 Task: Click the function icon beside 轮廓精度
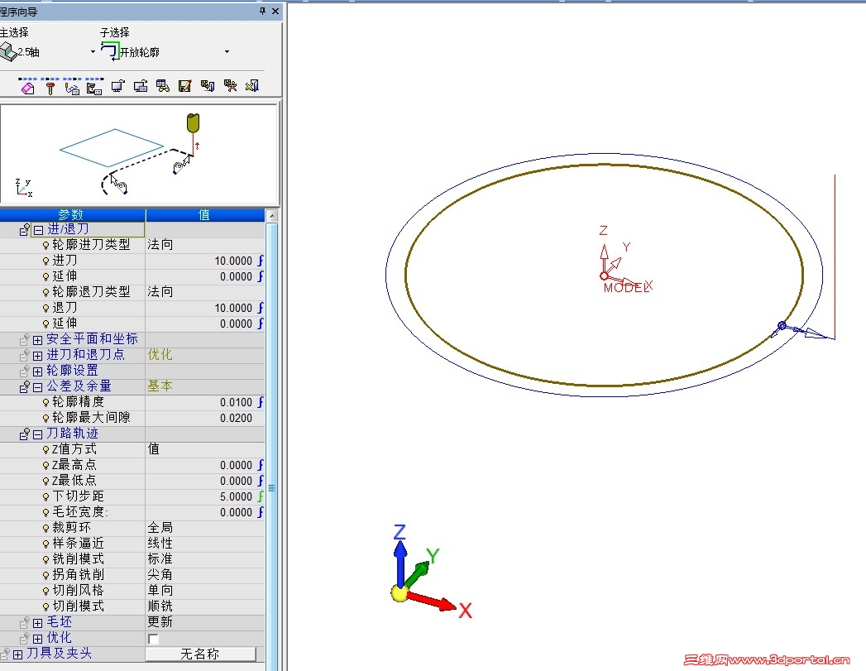click(261, 402)
